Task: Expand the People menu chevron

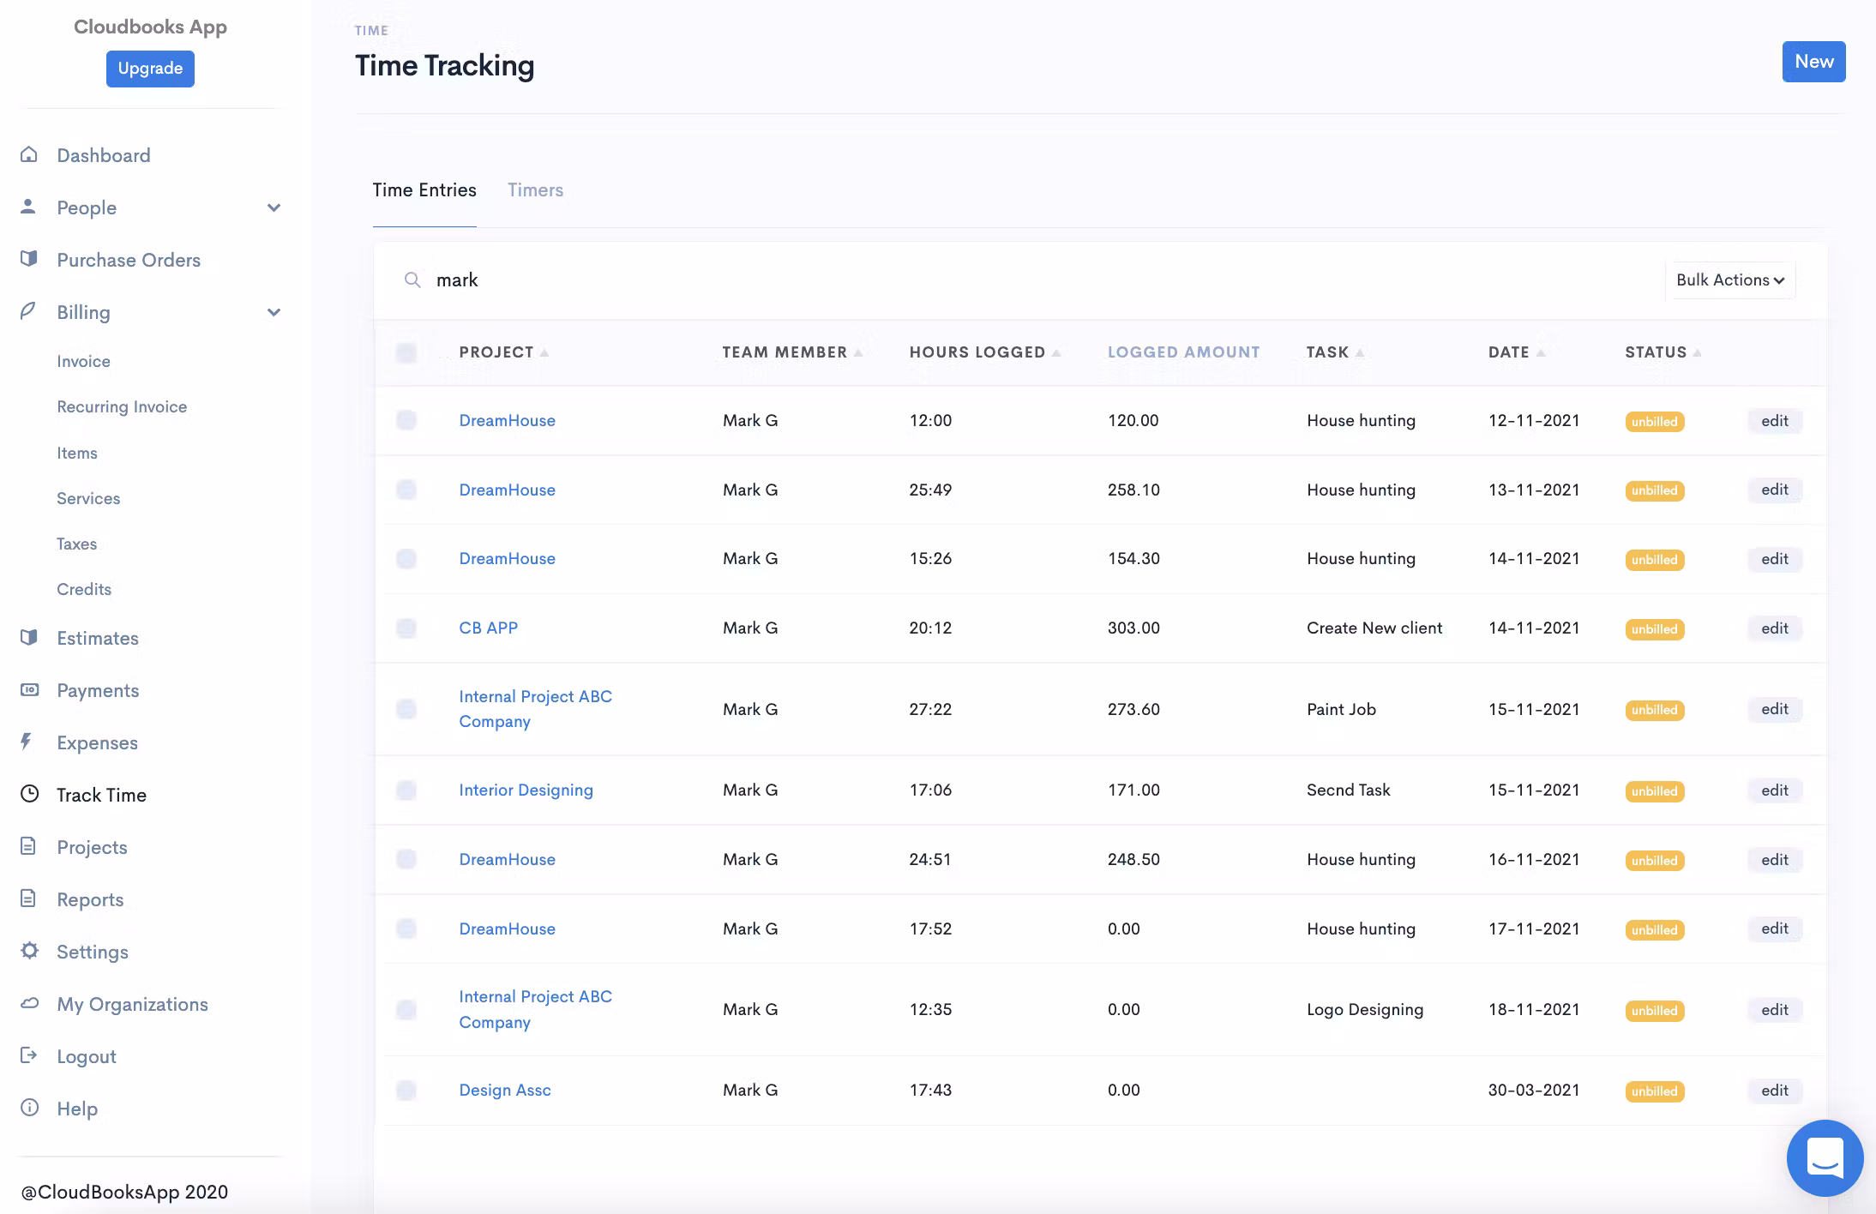Action: pos(274,207)
